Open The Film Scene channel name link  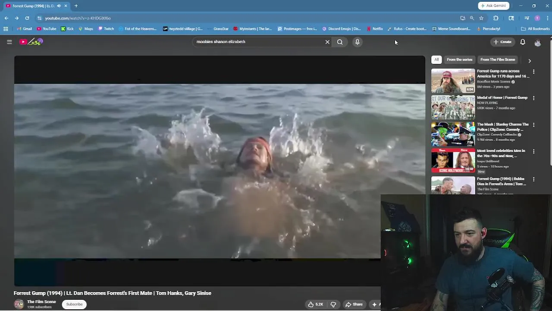click(41, 302)
